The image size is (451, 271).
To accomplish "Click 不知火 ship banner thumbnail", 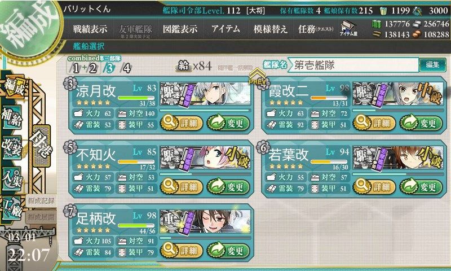I will [x=205, y=158].
